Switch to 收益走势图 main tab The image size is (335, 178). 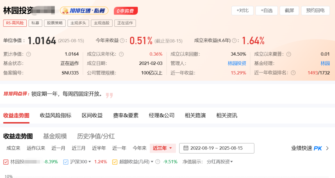pyautogui.click(x=16, y=116)
